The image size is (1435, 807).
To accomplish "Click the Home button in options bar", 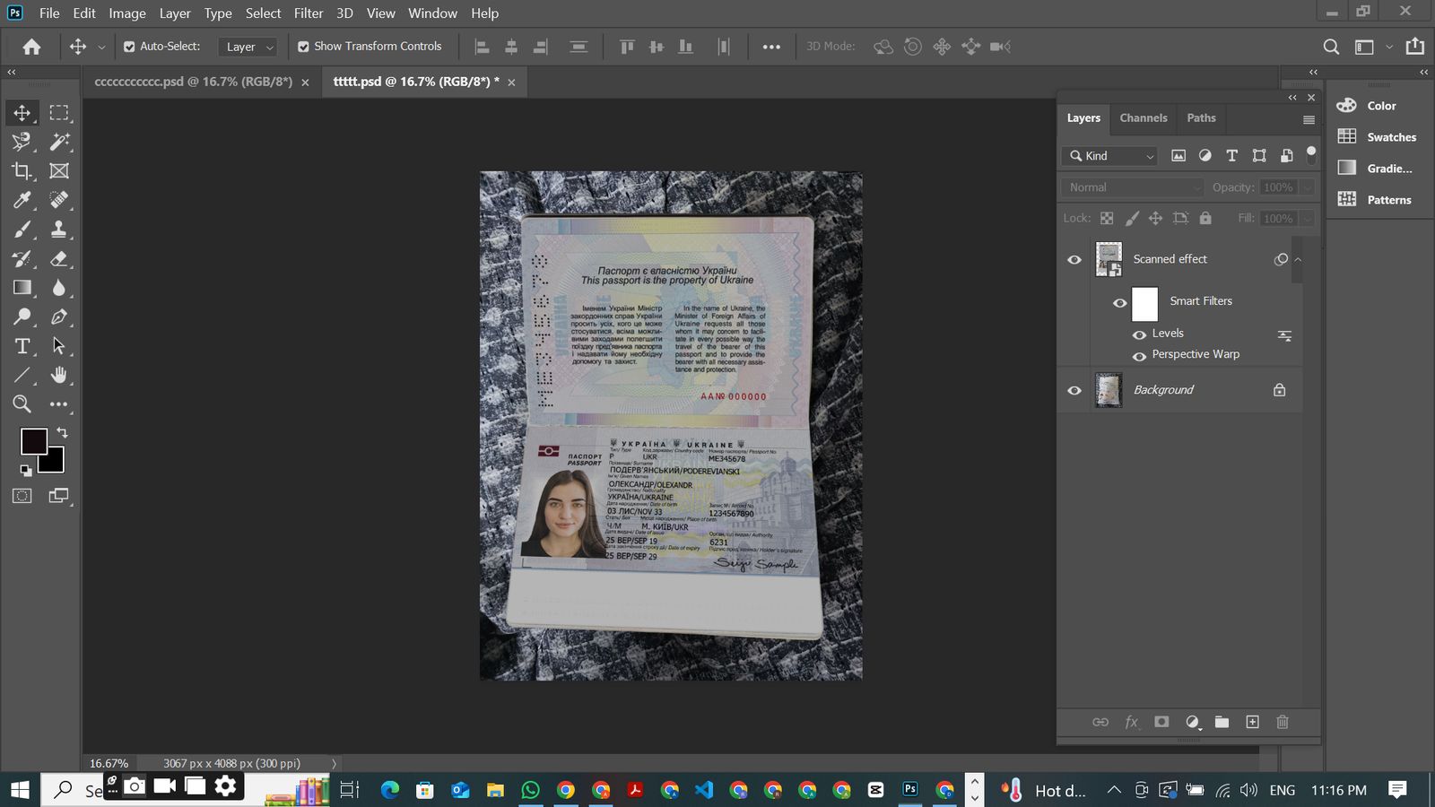I will pos(31,47).
